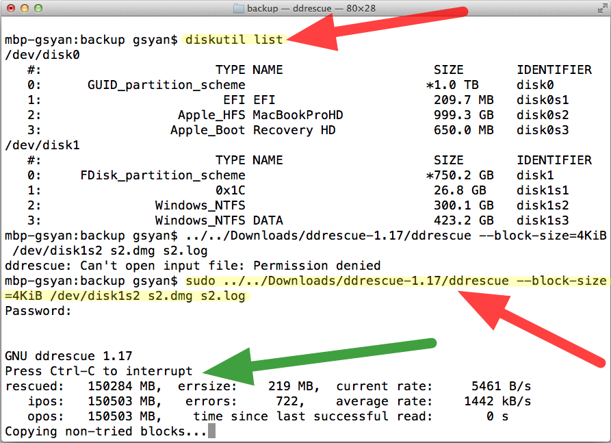Click the green zoom window button
The image size is (611, 443).
click(x=38, y=8)
